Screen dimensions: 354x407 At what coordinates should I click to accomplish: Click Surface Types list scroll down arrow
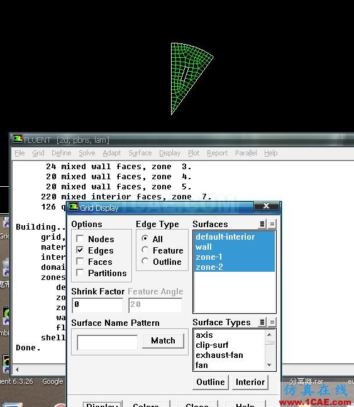point(270,365)
